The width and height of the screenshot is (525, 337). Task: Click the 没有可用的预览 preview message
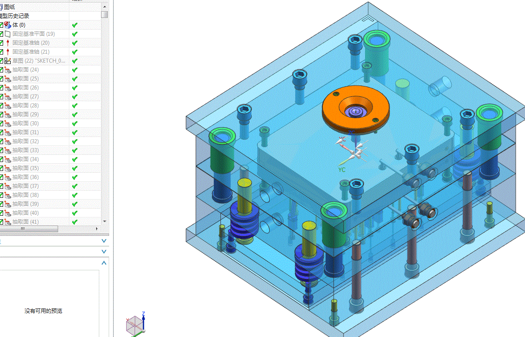click(x=43, y=311)
